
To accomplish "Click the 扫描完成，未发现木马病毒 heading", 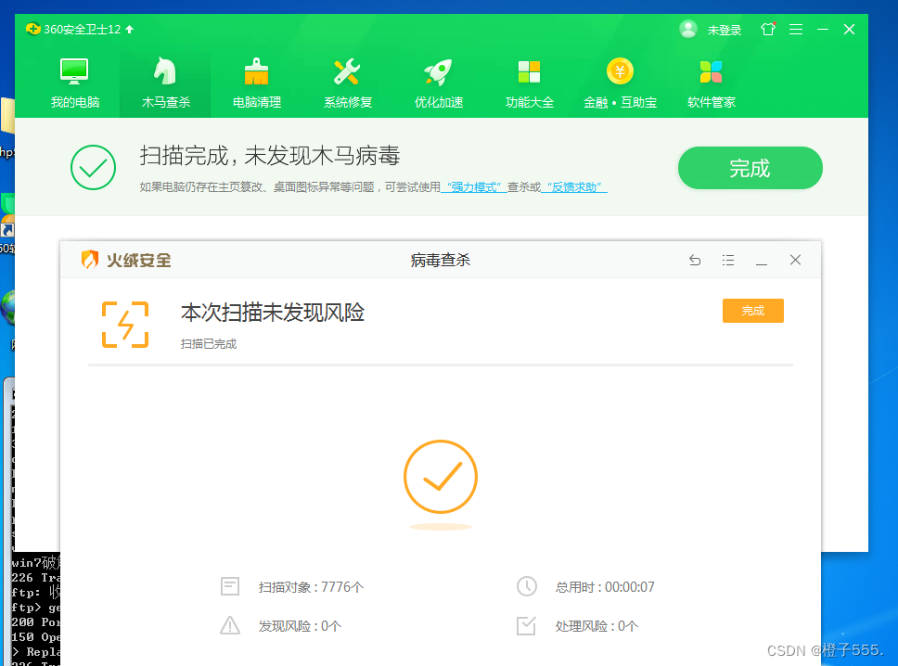I will [270, 156].
